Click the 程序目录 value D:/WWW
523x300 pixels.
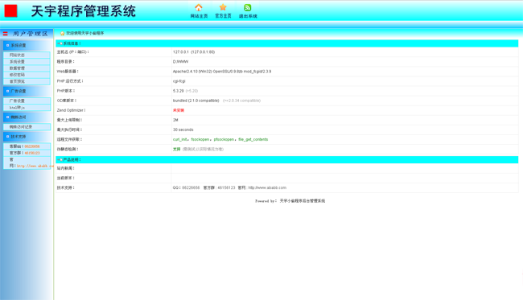click(180, 62)
